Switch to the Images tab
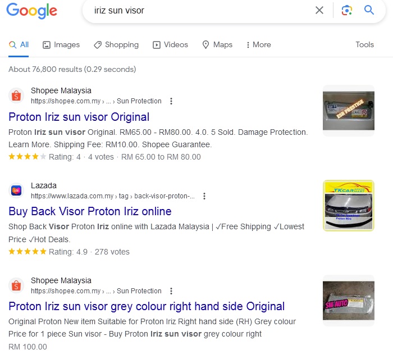The height and width of the screenshot is (354, 393). click(x=61, y=44)
